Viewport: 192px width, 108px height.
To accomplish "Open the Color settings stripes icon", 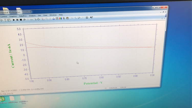I will [x=60, y=18].
